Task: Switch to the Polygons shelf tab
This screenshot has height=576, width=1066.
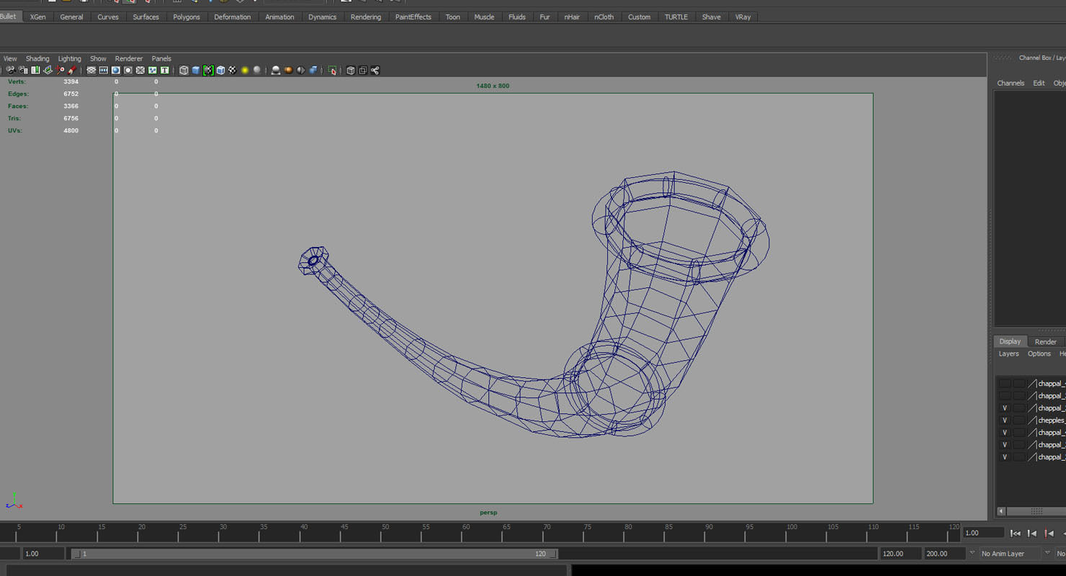Action: 187,17
